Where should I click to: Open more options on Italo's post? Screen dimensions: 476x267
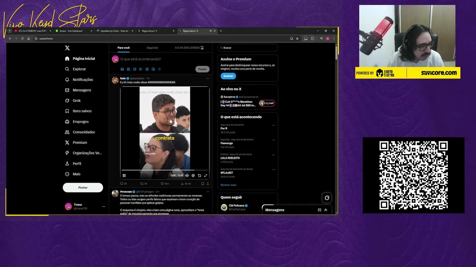(x=208, y=78)
